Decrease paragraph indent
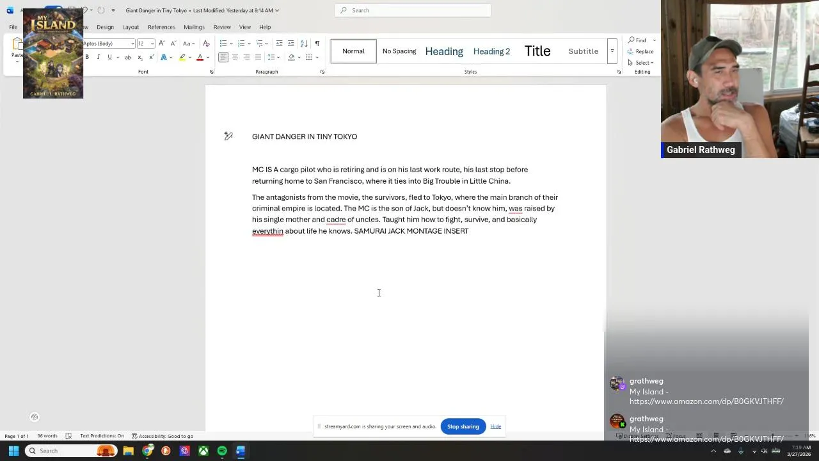This screenshot has height=461, width=819. pos(279,44)
